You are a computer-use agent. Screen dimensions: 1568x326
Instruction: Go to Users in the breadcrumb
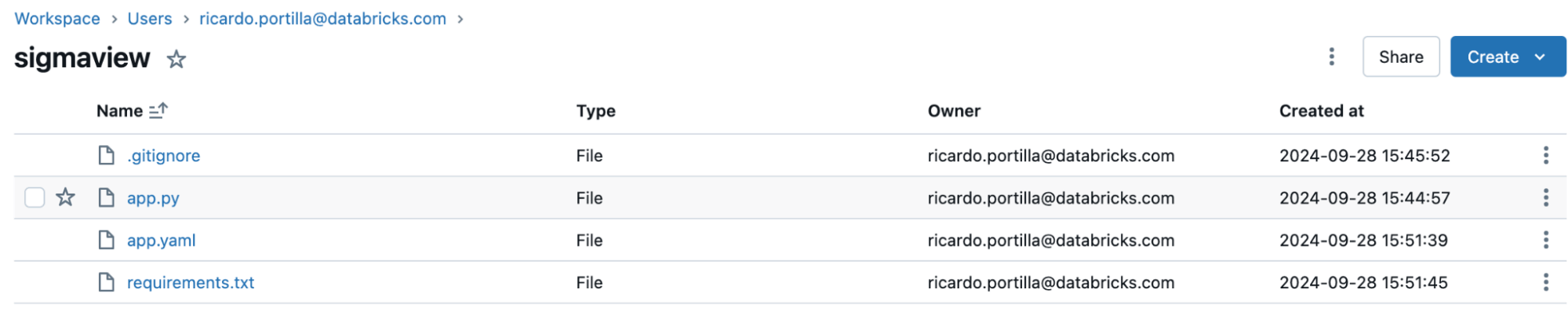point(150,19)
